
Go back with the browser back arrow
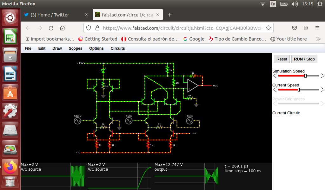(x=28, y=28)
